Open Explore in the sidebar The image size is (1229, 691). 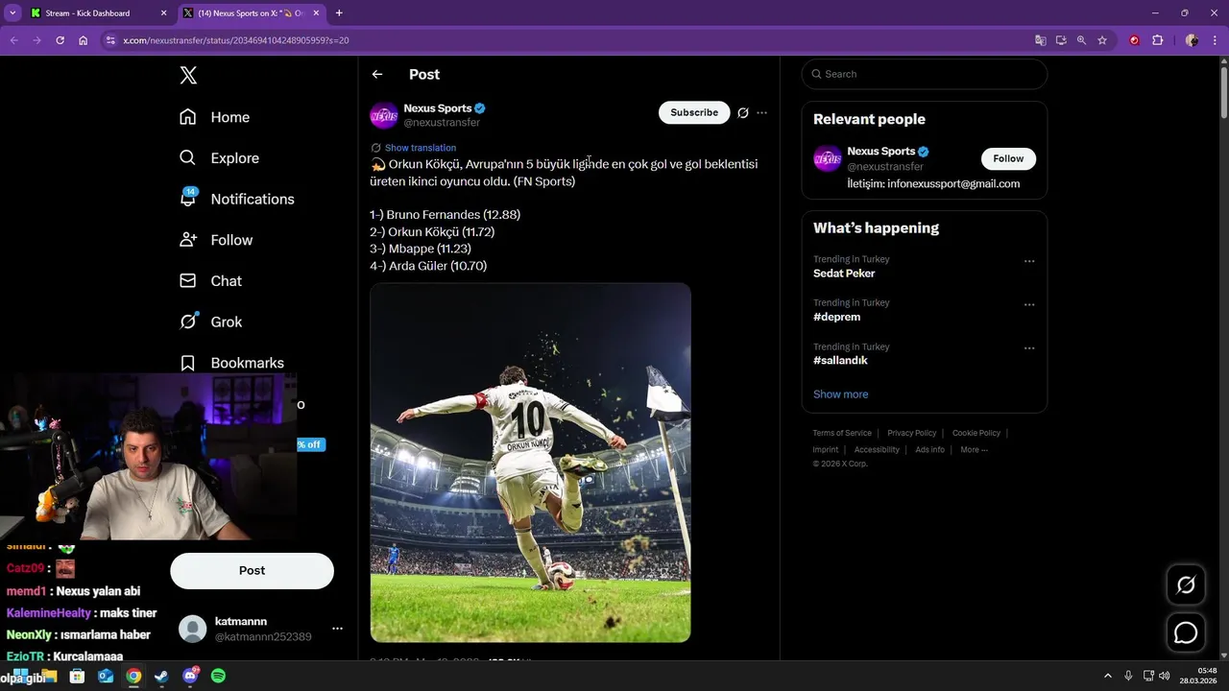(x=219, y=158)
